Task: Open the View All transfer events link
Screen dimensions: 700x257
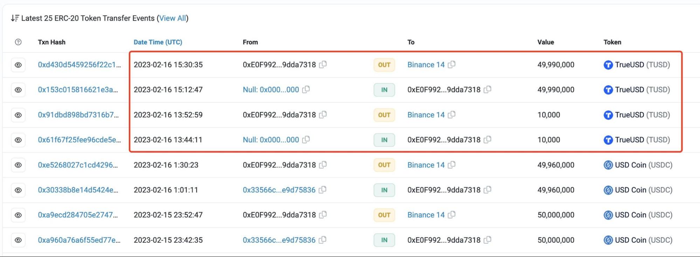Action: (172, 18)
